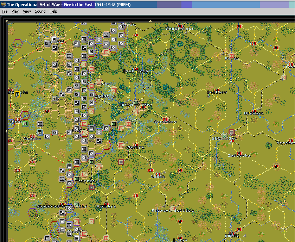Click the objective flag at Unecha
This screenshot has width=295, height=242.
pos(32,136)
